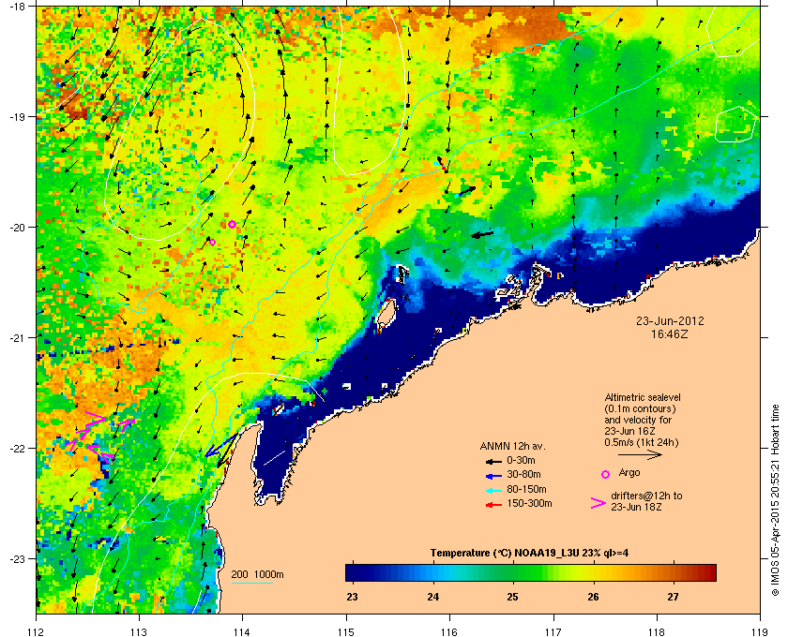This screenshot has height=637, width=788.
Task: Click the larger Argo float marker near -20 latitude
Action: tap(232, 225)
